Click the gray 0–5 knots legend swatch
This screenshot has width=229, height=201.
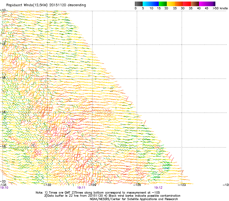click(139, 4)
